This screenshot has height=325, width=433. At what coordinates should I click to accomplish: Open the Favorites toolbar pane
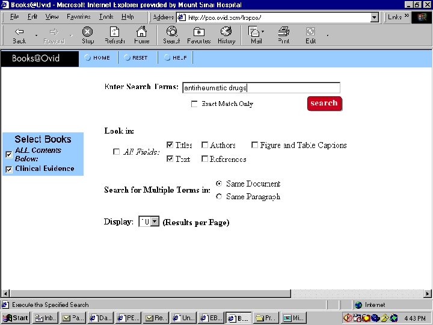[x=199, y=36]
